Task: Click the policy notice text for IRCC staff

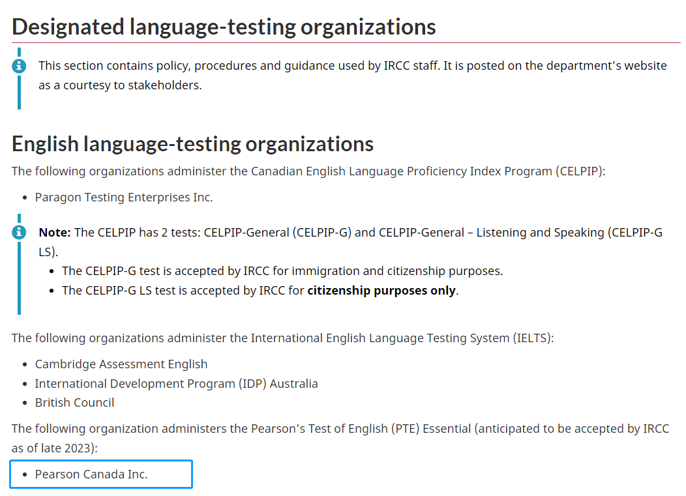Action: click(x=352, y=65)
